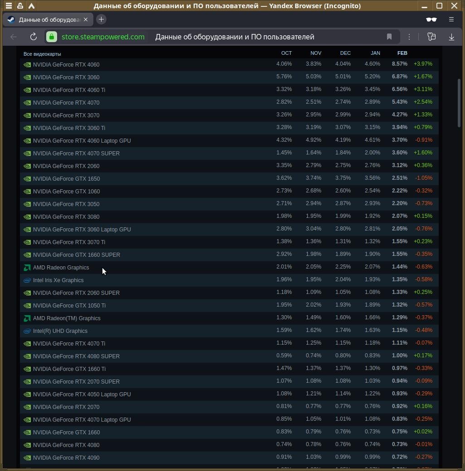Close the Steam hardware survey tab
The width and height of the screenshot is (465, 471).
coord(86,19)
